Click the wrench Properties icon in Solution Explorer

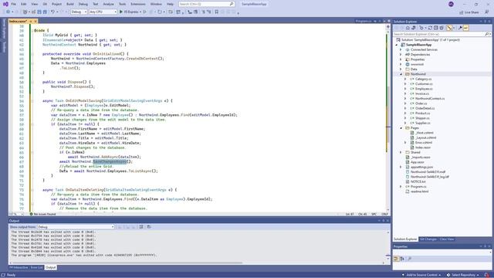coord(460,28)
